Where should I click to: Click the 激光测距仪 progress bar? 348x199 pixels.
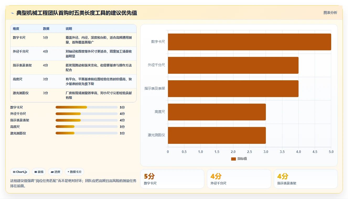(x=87, y=133)
